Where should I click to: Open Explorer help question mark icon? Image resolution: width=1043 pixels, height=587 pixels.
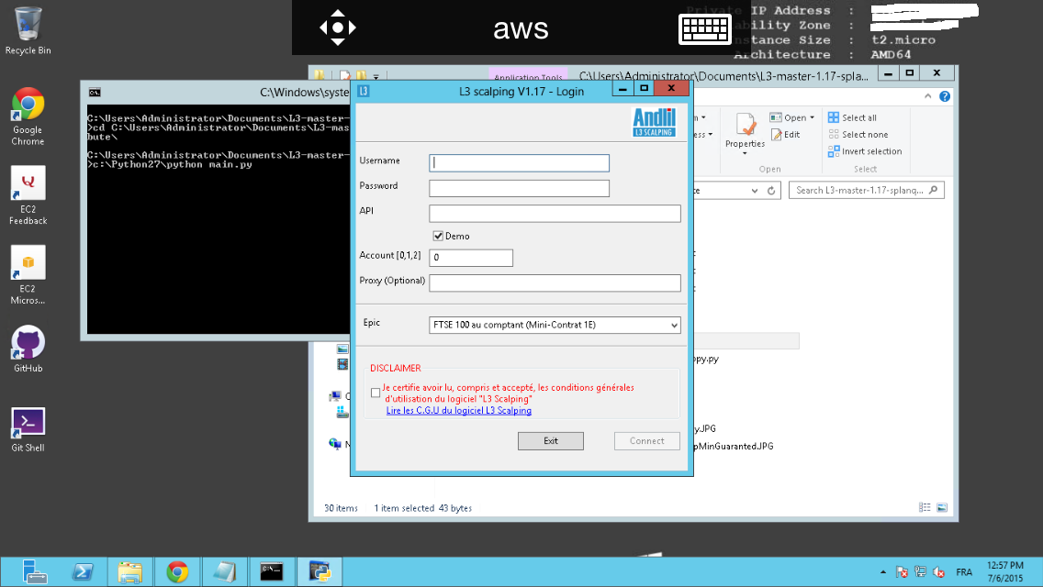coord(945,96)
